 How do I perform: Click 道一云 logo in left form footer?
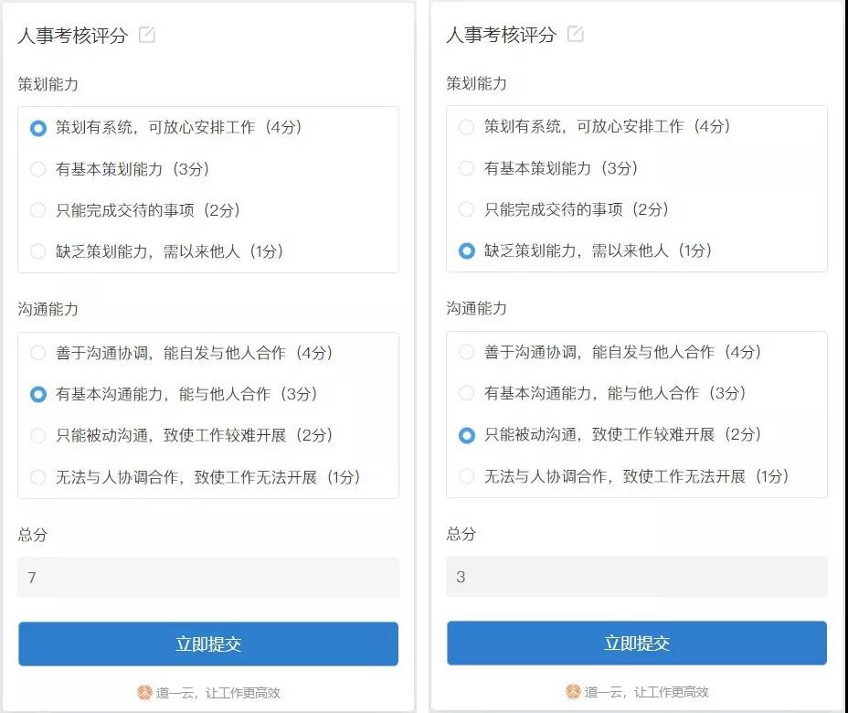click(x=144, y=693)
